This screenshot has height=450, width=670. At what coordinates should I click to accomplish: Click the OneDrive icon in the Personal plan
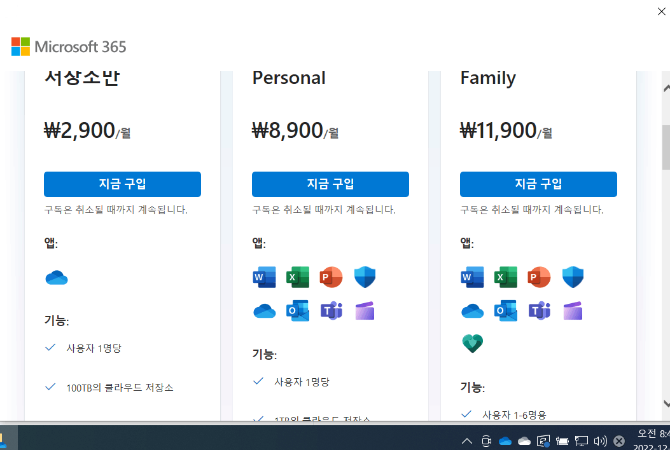265,311
